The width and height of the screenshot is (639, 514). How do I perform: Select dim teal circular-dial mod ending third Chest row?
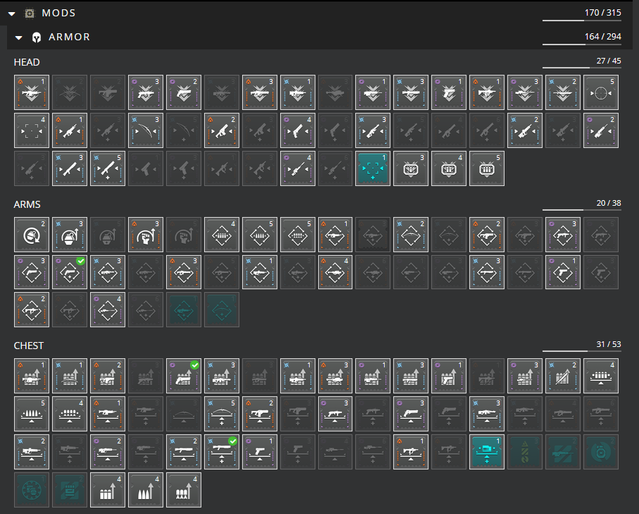point(601,451)
